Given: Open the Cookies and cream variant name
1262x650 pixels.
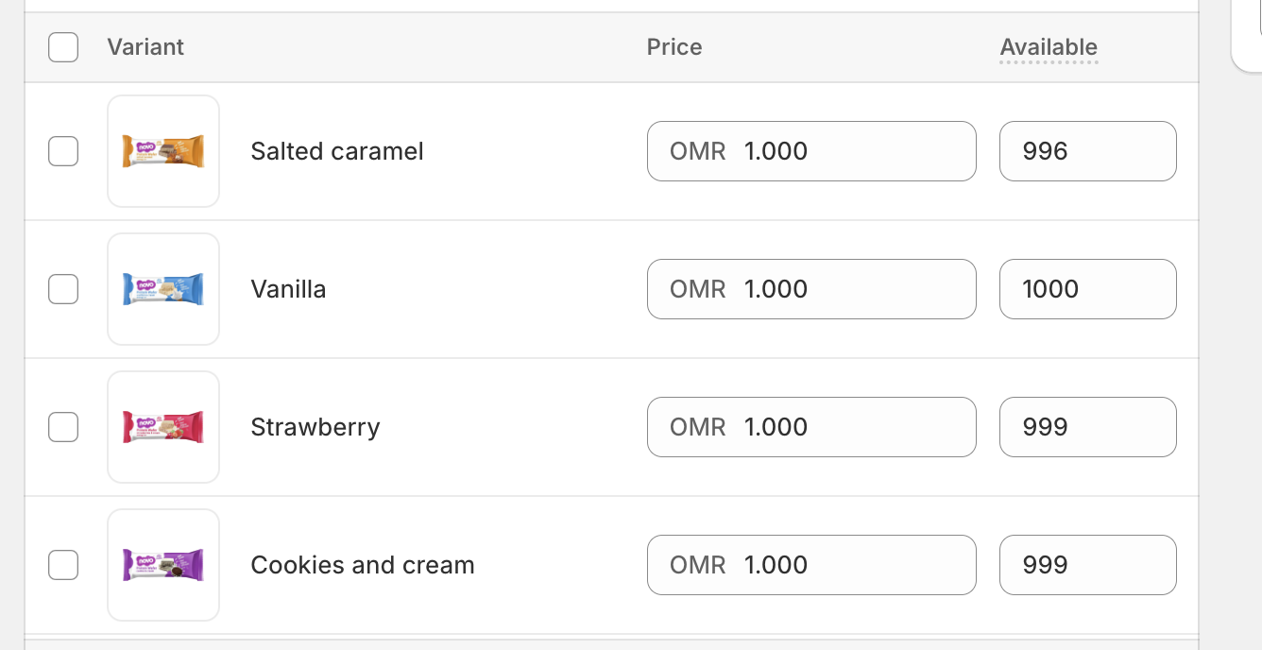Looking at the screenshot, I should click(x=363, y=565).
